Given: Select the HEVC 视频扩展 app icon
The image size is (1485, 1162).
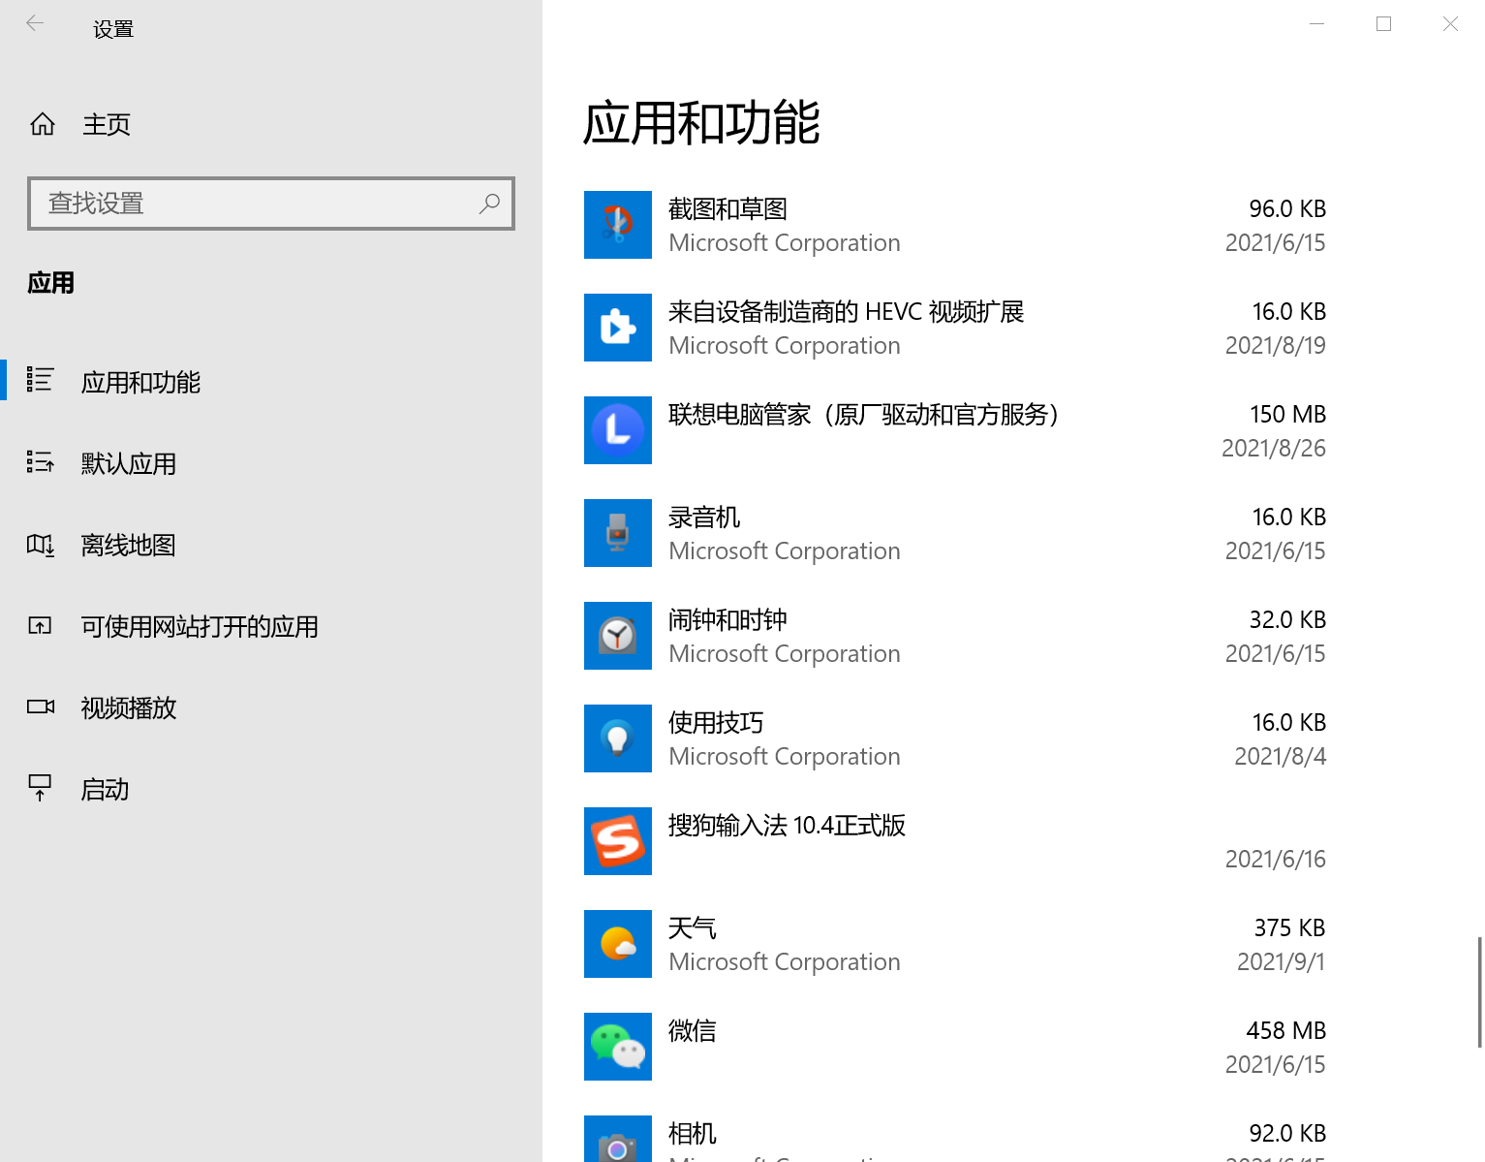Looking at the screenshot, I should click(617, 328).
